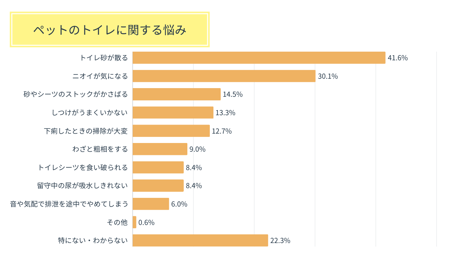
Task: Click the small その他 bar
Action: [135, 222]
